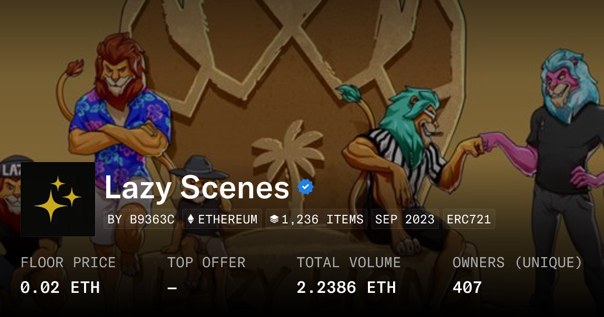
Task: Click the TOP OFFER label
Action: tap(206, 263)
